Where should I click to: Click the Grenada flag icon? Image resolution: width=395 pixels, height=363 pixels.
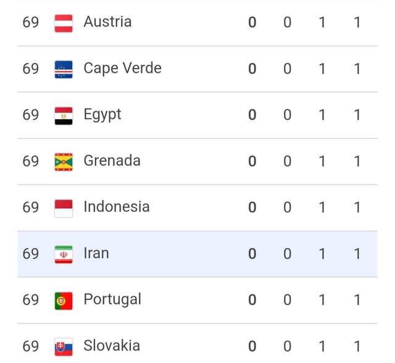click(x=64, y=162)
